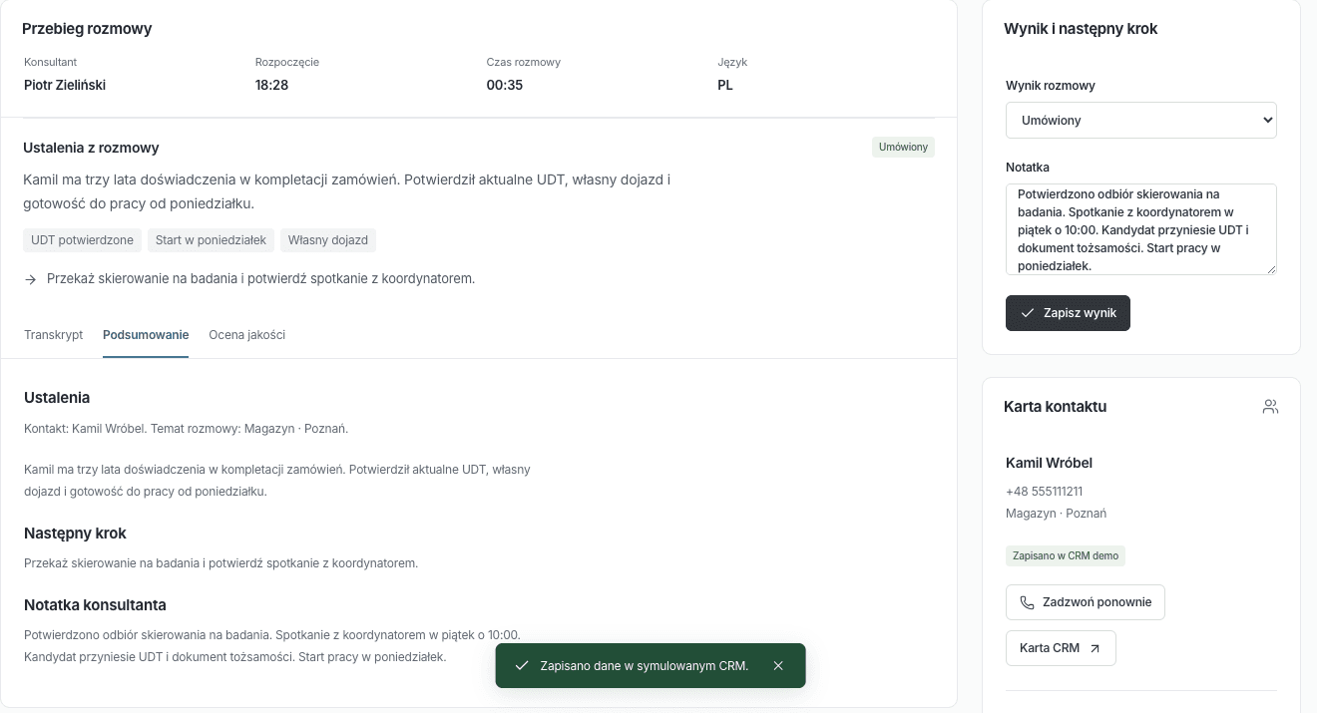Click the Własny dojazd tag
Viewport: 1317px width, 713px height.
pyautogui.click(x=328, y=240)
